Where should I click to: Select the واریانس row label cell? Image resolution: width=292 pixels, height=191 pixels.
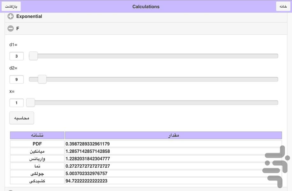pyautogui.click(x=37, y=159)
